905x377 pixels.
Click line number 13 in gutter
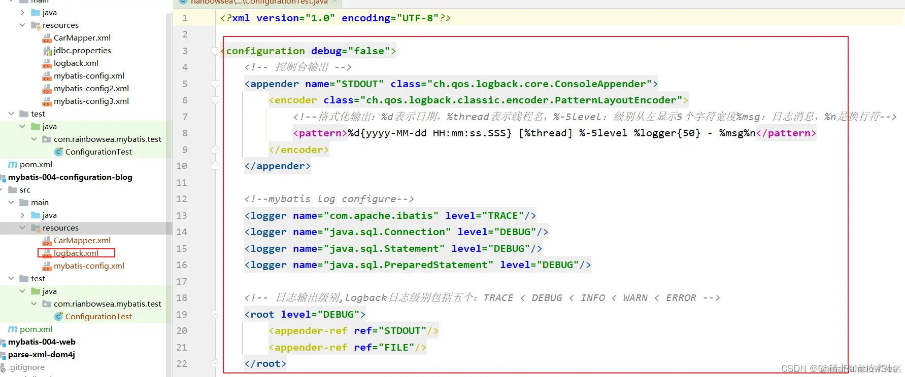[182, 215]
